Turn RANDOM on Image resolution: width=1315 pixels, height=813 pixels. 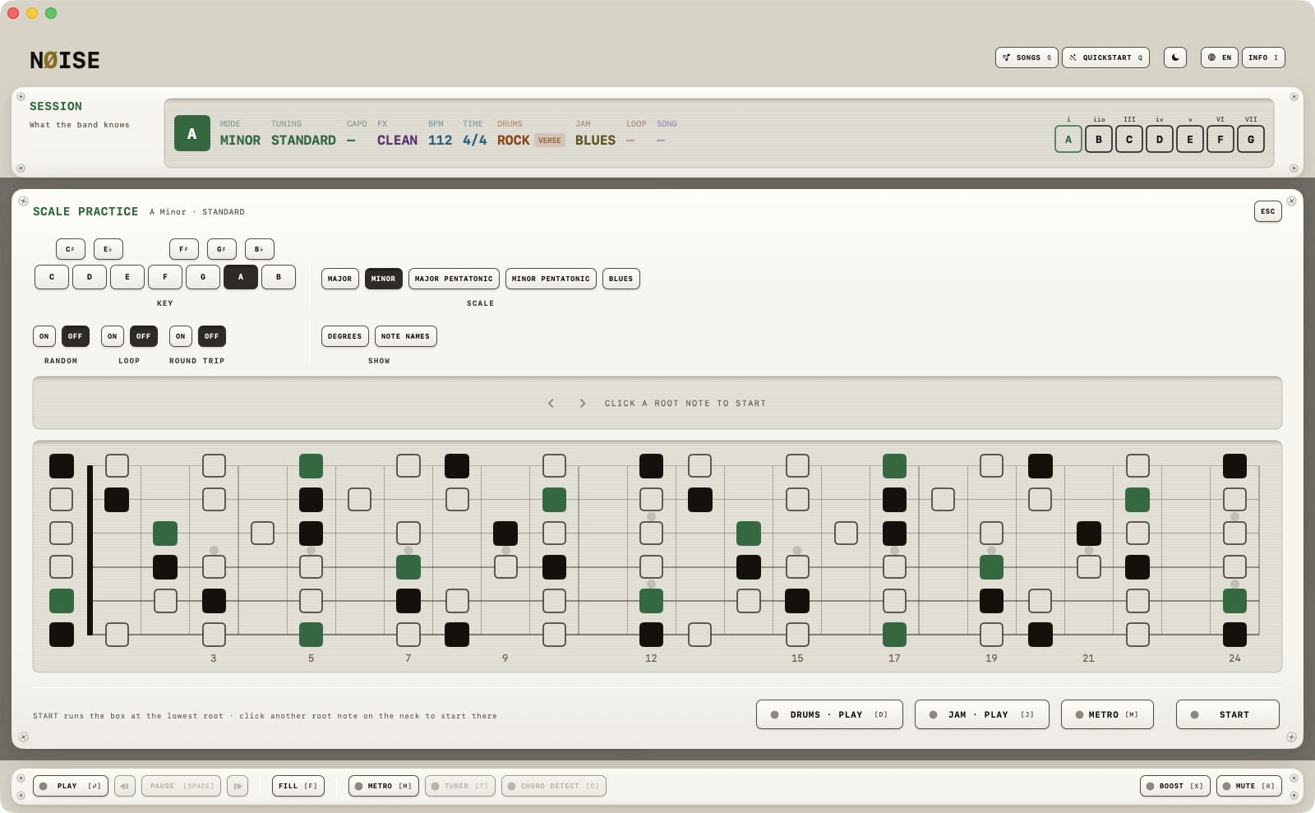44,336
